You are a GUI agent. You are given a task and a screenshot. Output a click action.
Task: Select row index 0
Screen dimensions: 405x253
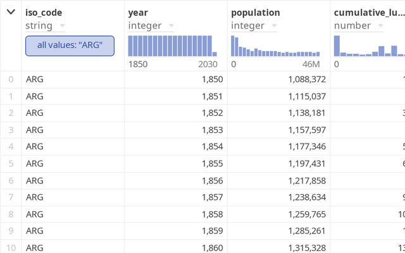tap(10, 79)
